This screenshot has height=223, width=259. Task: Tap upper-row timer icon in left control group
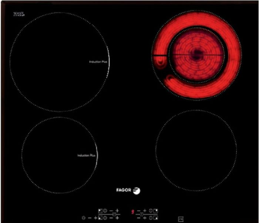coord(105,211)
